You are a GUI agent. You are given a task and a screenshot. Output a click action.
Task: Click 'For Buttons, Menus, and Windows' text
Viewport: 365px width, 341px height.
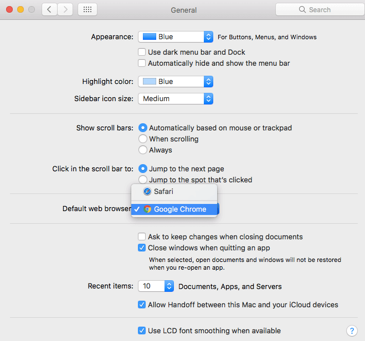267,37
